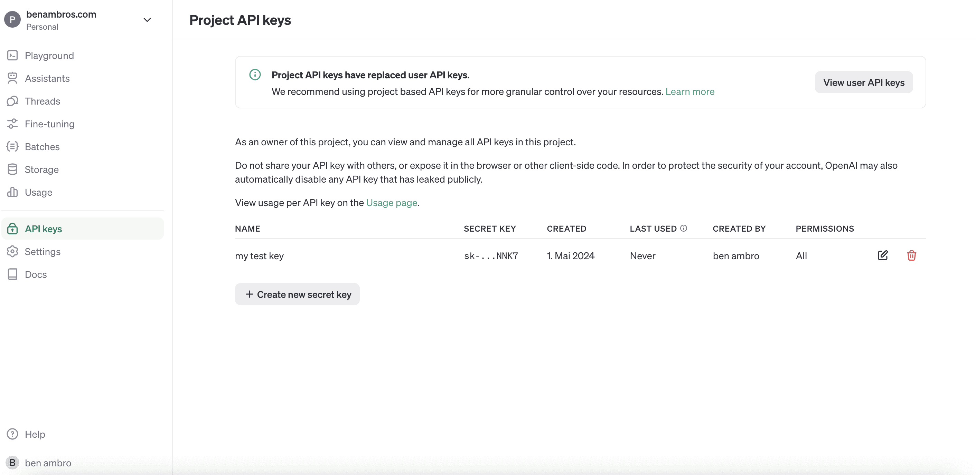Click ben ambro in Created By column
Image resolution: width=976 pixels, height=475 pixels.
pos(736,255)
